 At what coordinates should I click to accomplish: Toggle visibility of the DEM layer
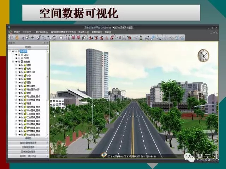click(16, 55)
